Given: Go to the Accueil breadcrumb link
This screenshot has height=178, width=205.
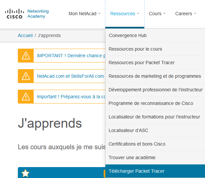Looking at the screenshot, I should [25, 35].
